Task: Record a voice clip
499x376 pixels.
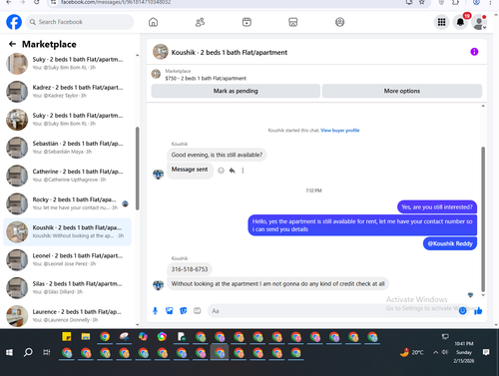Action: coord(155,311)
